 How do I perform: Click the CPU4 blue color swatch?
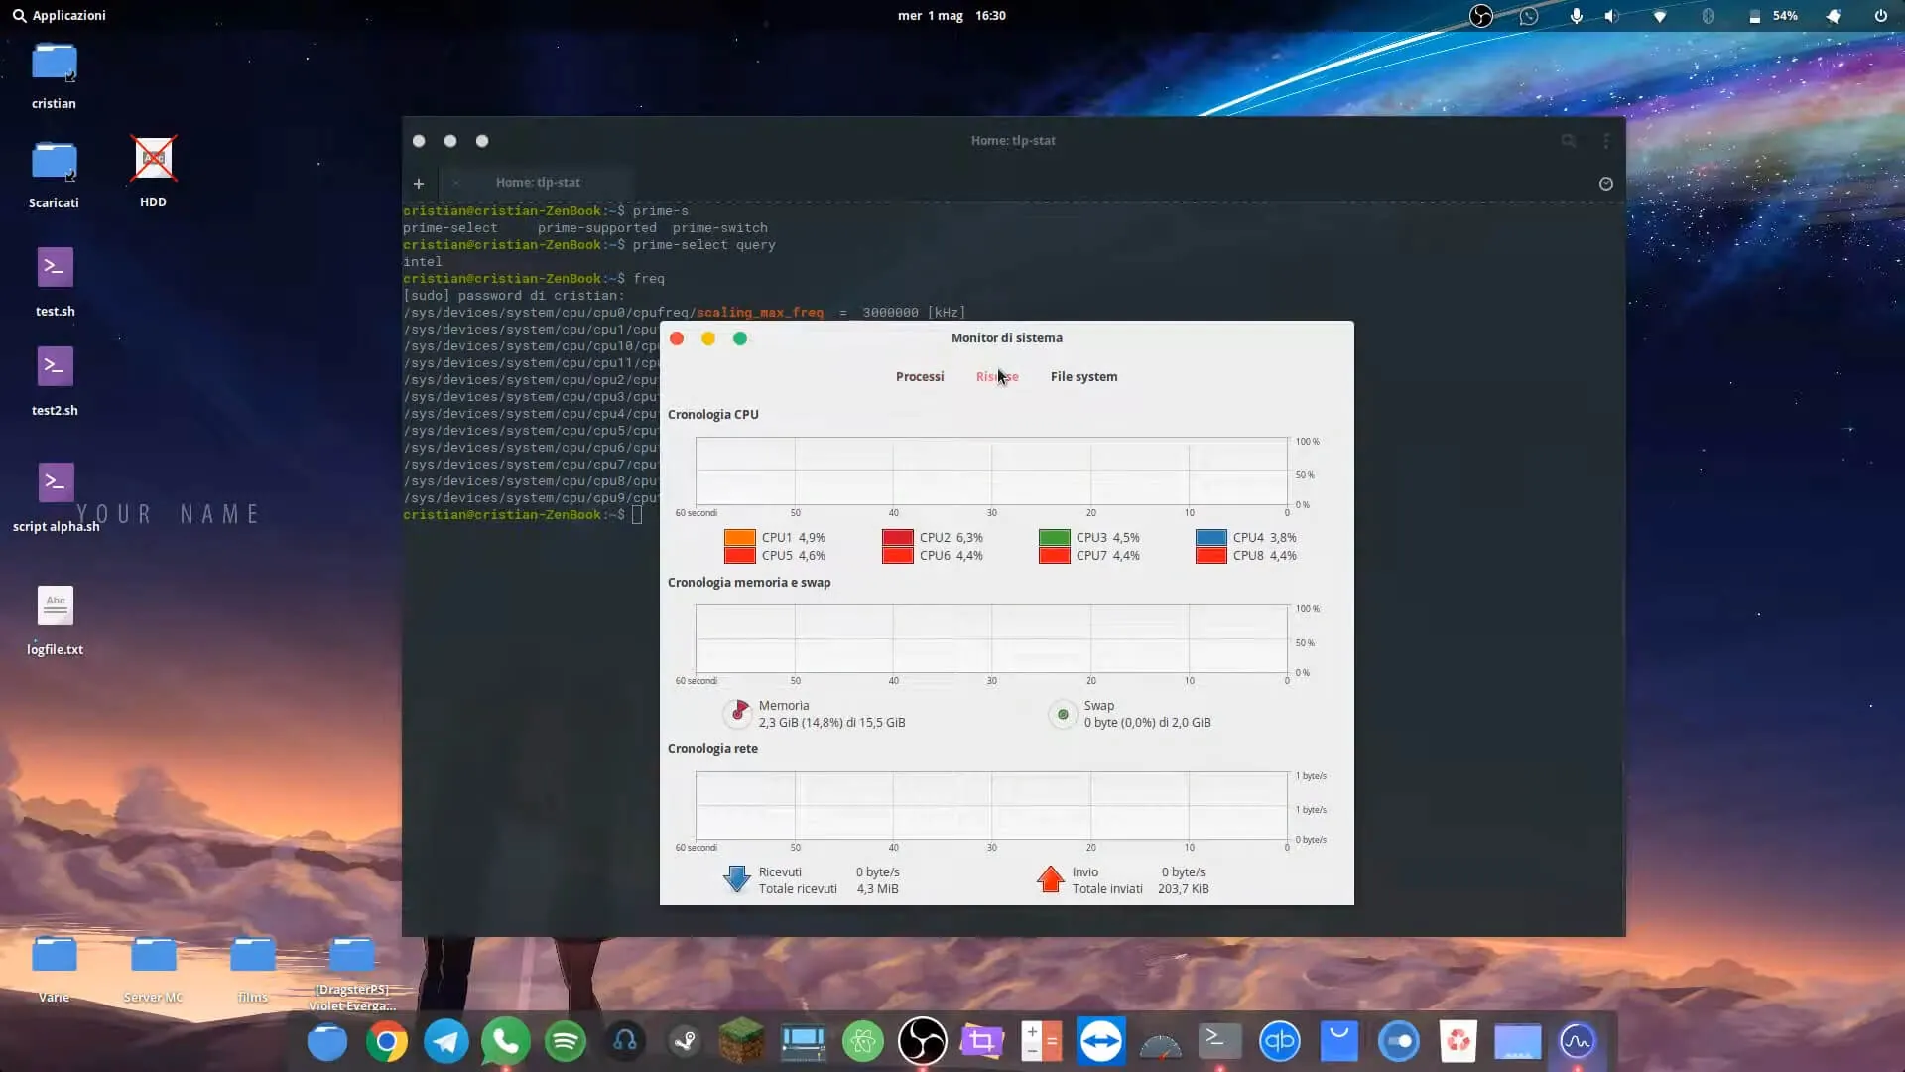point(1210,537)
